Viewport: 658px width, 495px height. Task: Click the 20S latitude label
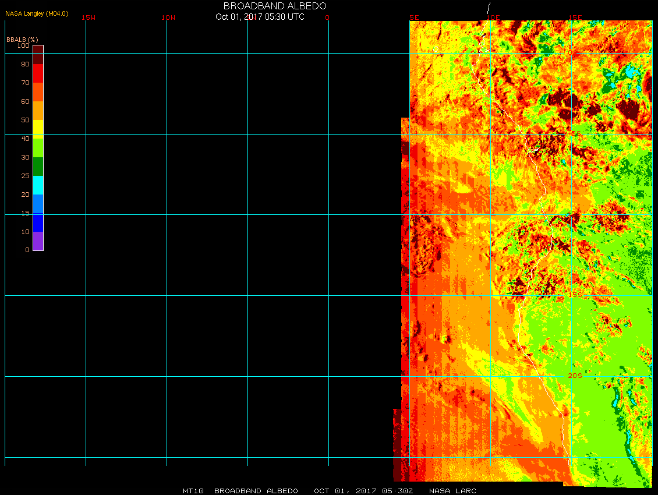point(575,376)
